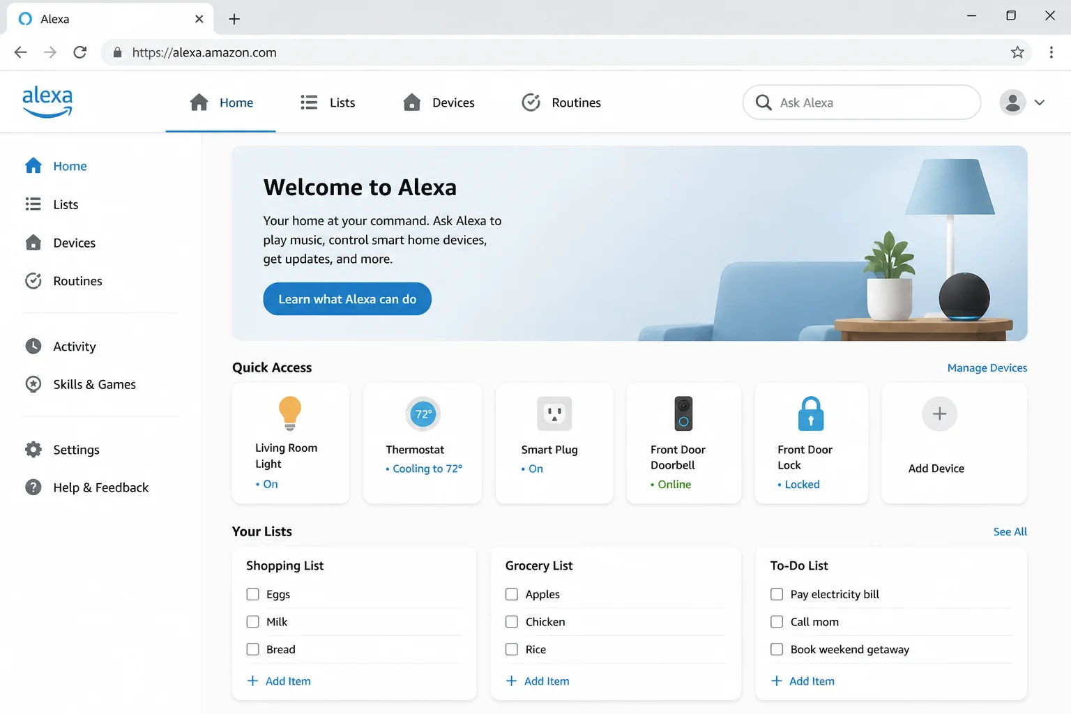Click the Add Device plus icon
Screen dimensions: 1071x714
(939, 414)
